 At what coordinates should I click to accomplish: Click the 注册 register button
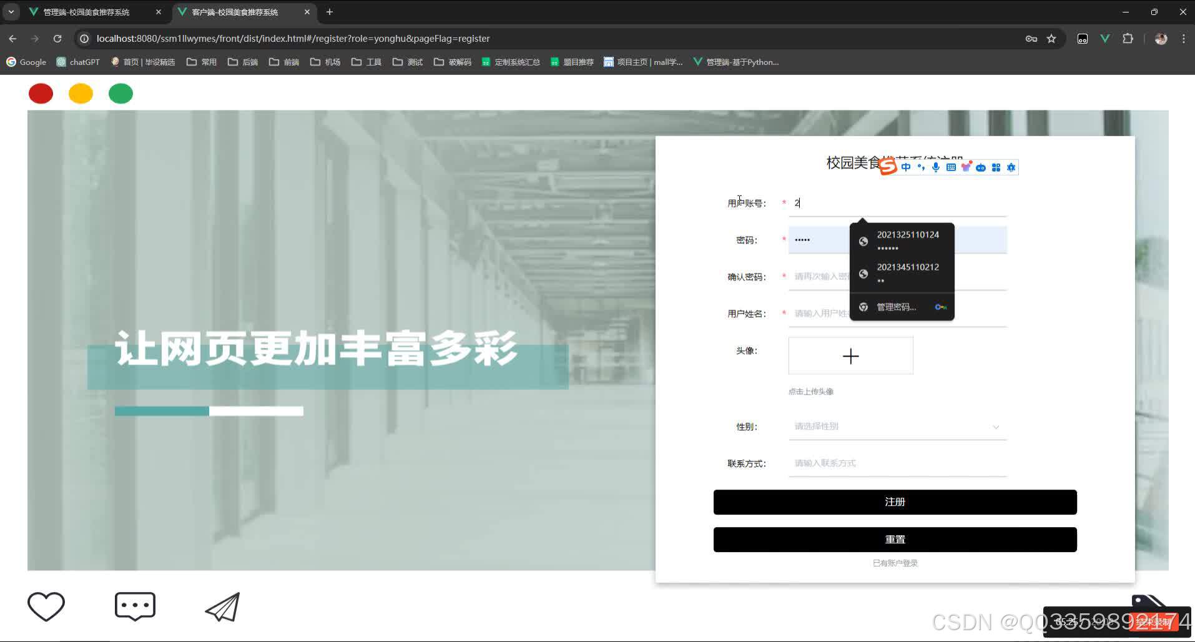895,502
